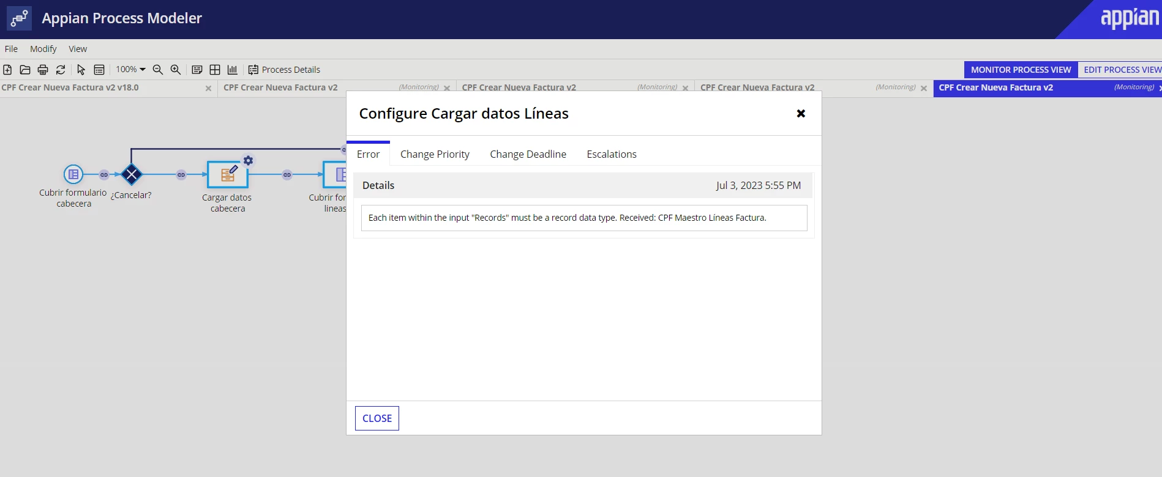This screenshot has width=1162, height=477.
Task: Click the gear icon on Cargar datos cabecera
Action: pos(248,161)
